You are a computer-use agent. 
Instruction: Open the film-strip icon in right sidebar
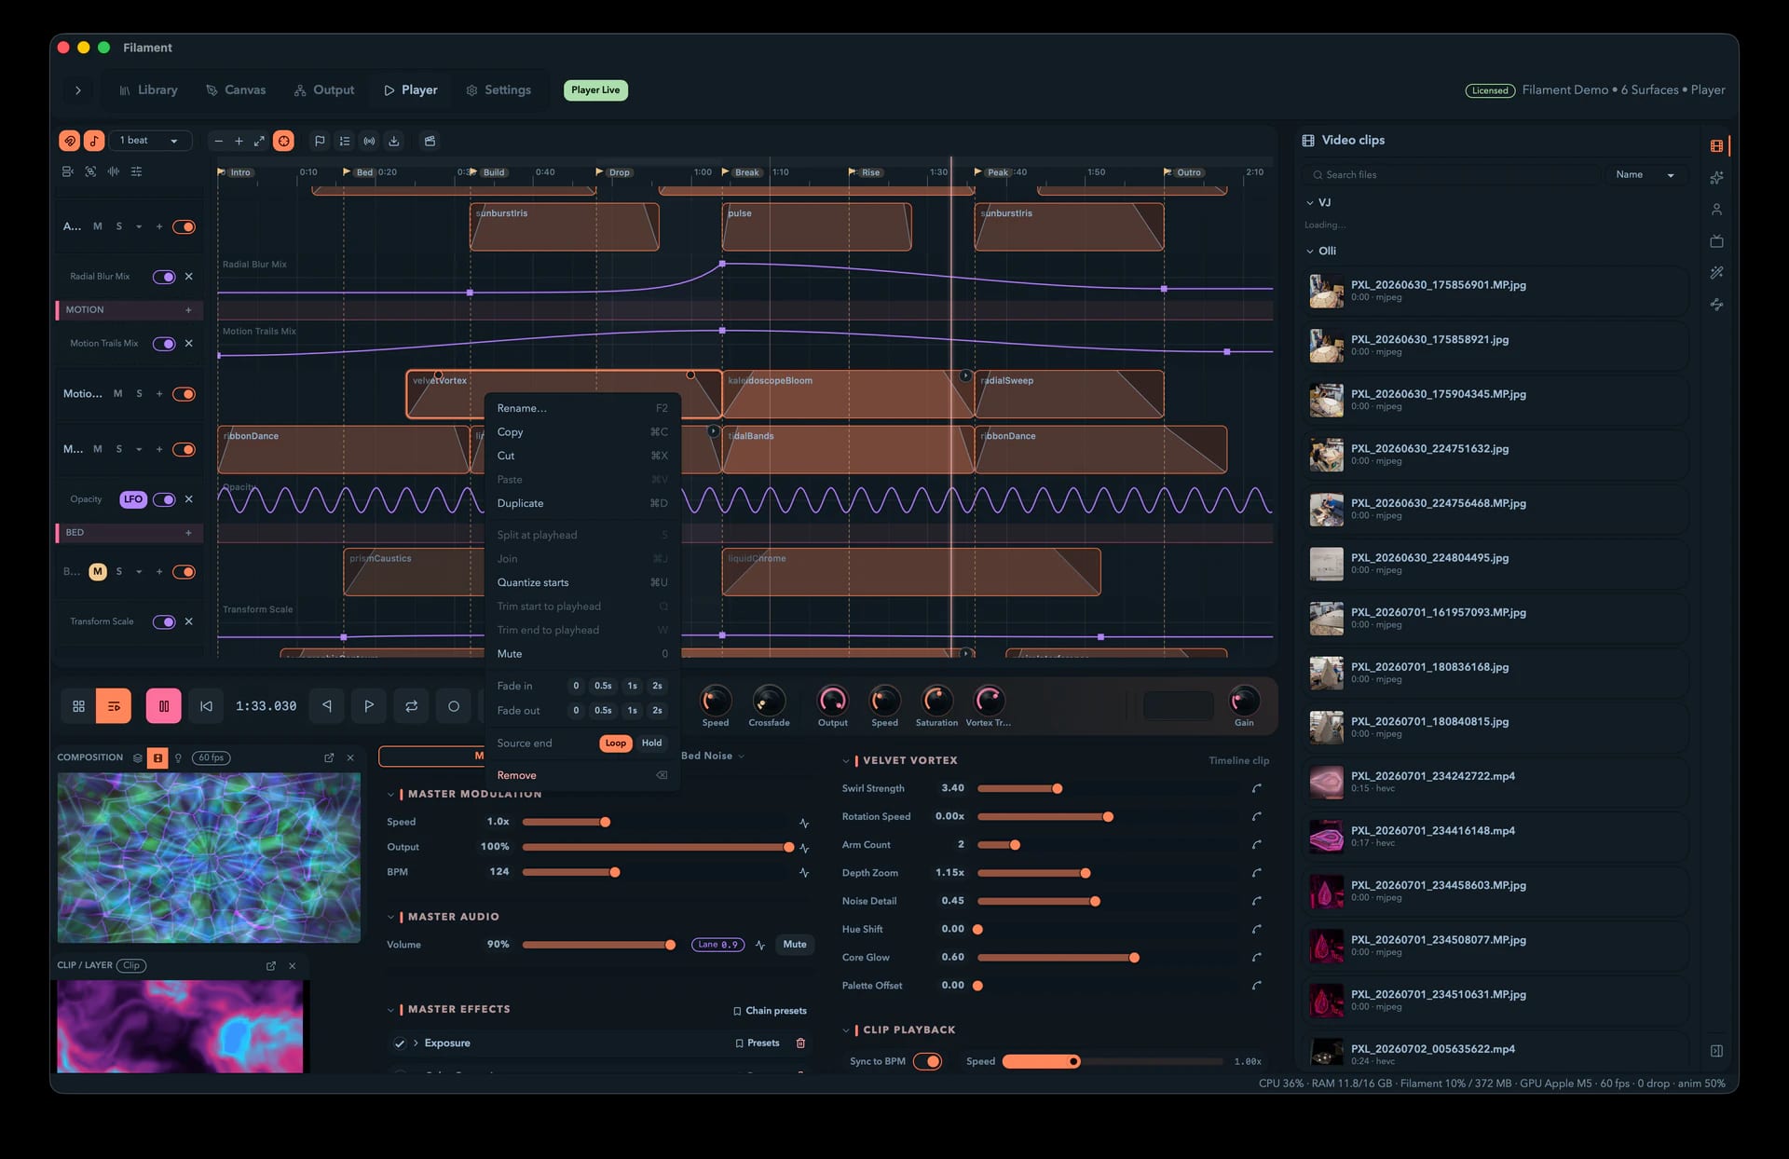click(1716, 145)
